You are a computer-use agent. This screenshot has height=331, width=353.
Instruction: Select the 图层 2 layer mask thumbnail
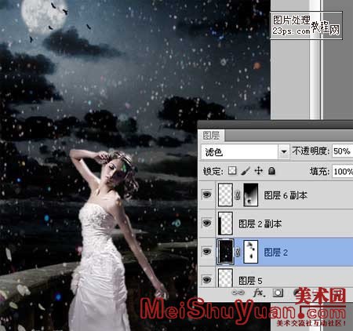251,252
